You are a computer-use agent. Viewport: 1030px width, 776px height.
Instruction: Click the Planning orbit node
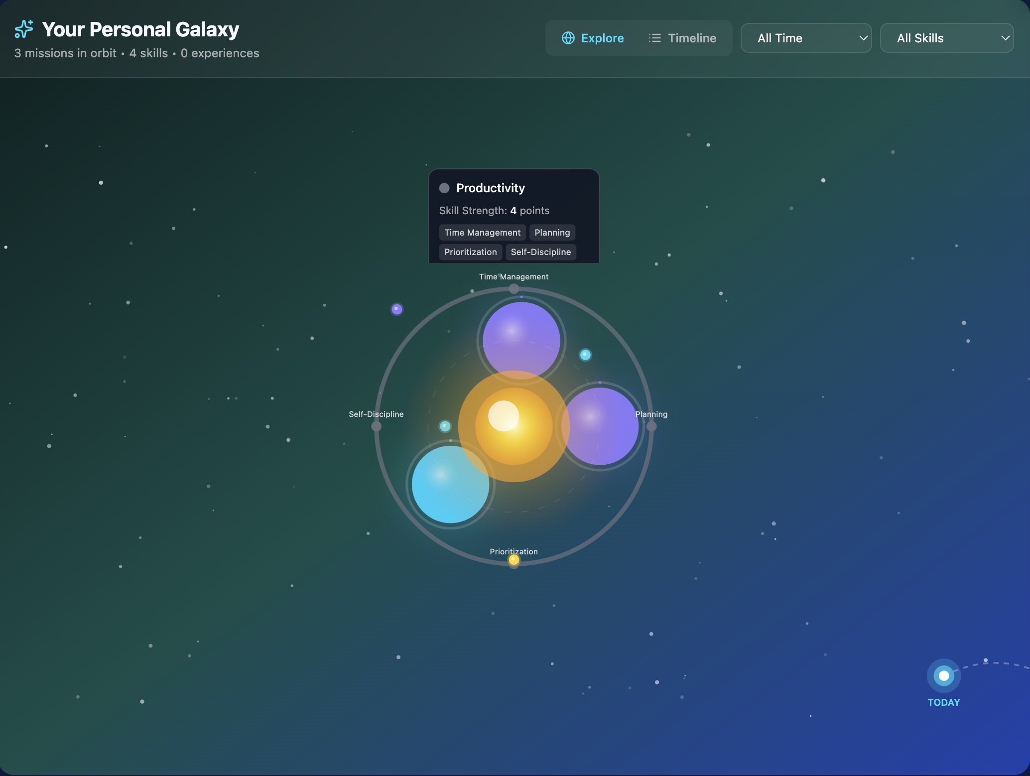click(651, 426)
